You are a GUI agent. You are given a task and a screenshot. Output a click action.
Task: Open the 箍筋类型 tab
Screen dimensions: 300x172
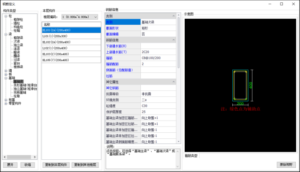coord(191,156)
